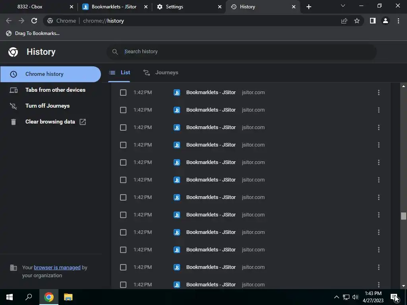Image resolution: width=407 pixels, height=305 pixels.
Task: Select Chrome history in sidebar
Action: coord(50,74)
